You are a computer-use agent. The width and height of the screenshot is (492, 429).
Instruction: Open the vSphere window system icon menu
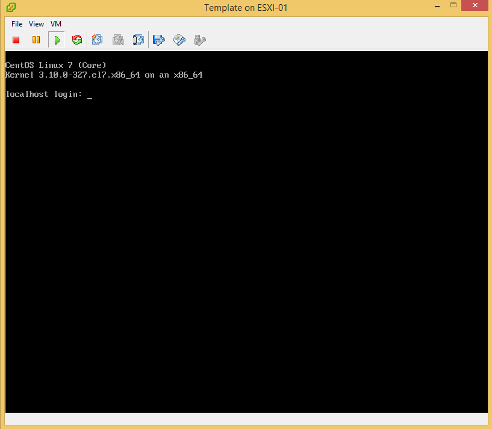tap(11, 7)
